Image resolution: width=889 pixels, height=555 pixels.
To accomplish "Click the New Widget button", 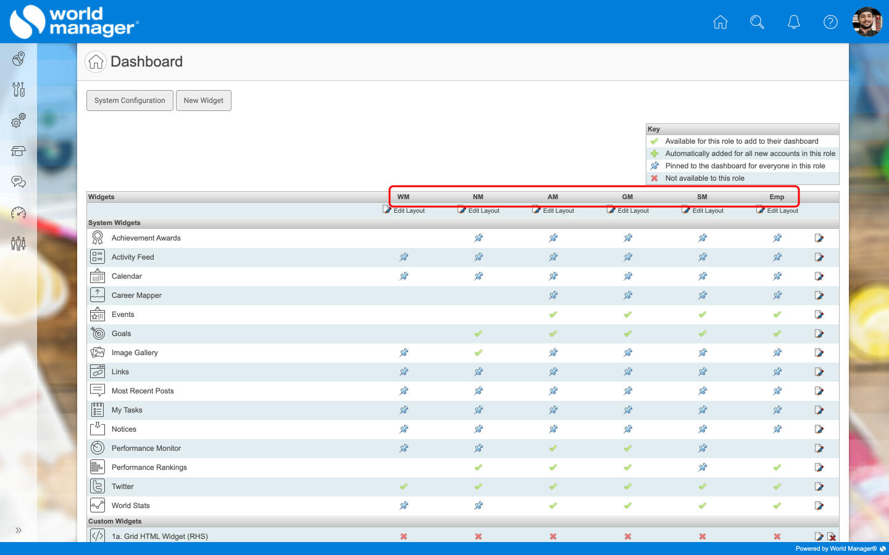I will pos(204,101).
